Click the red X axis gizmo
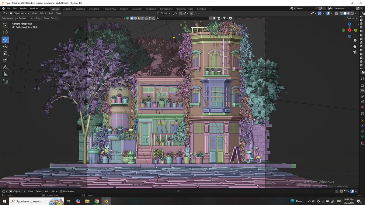 click(349, 30)
